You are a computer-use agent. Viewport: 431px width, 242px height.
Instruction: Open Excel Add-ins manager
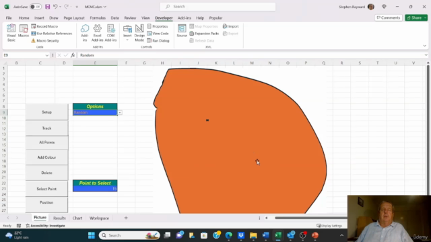97,33
